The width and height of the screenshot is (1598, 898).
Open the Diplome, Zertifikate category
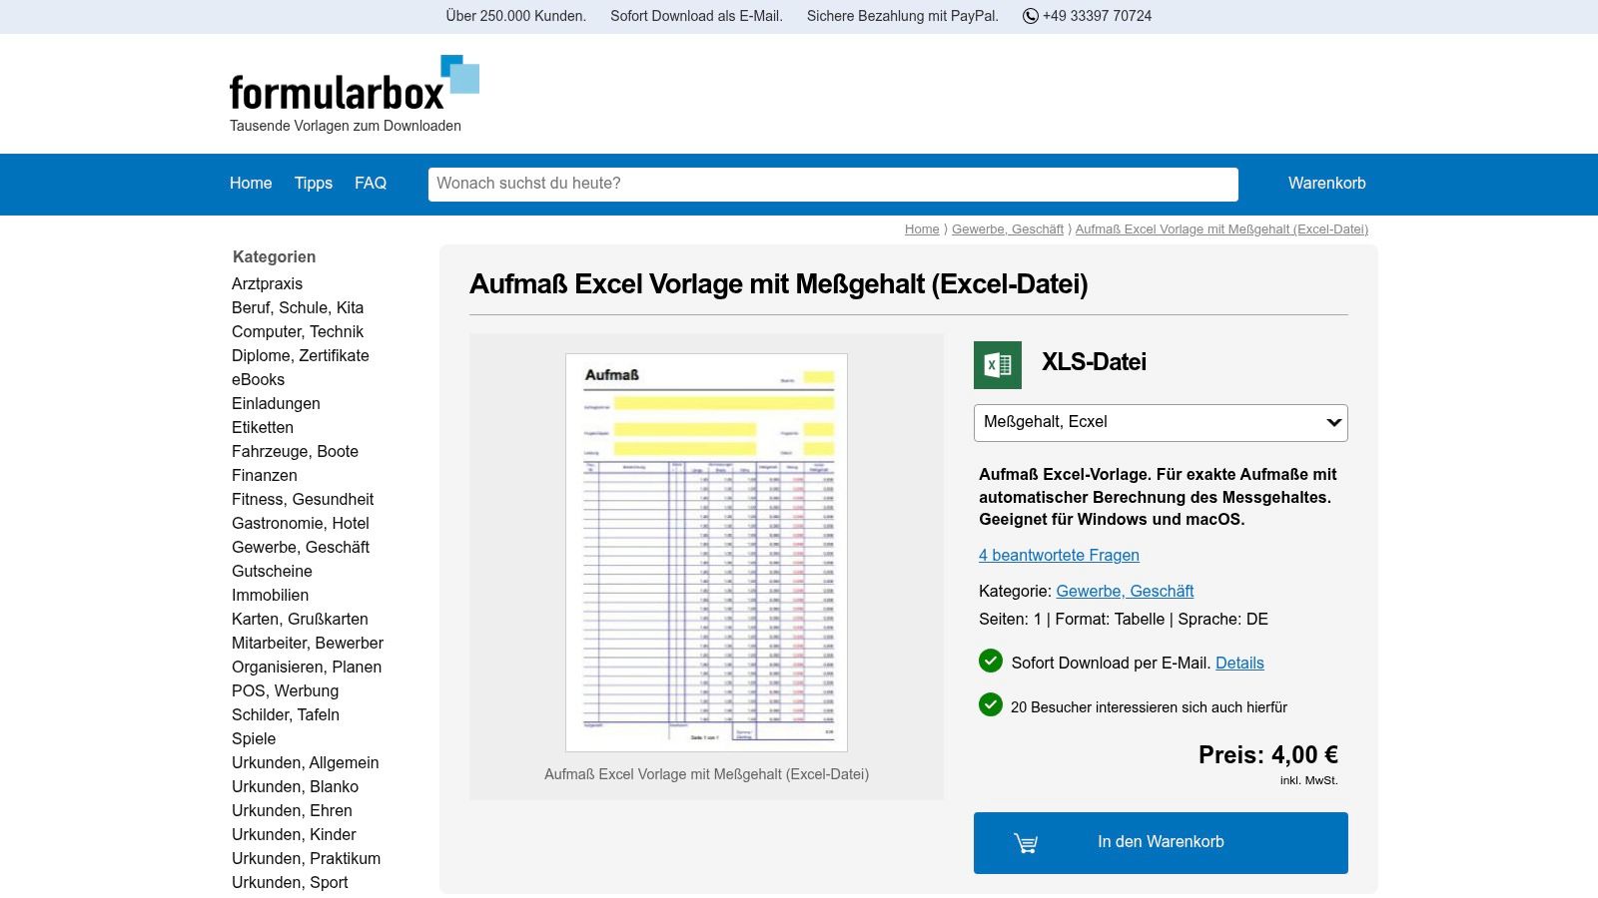[x=301, y=356]
